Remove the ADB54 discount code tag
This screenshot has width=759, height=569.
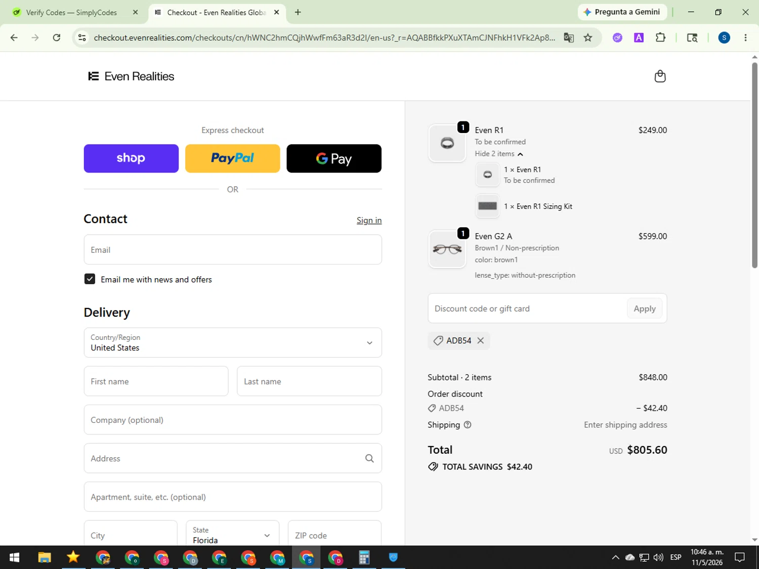tap(481, 340)
